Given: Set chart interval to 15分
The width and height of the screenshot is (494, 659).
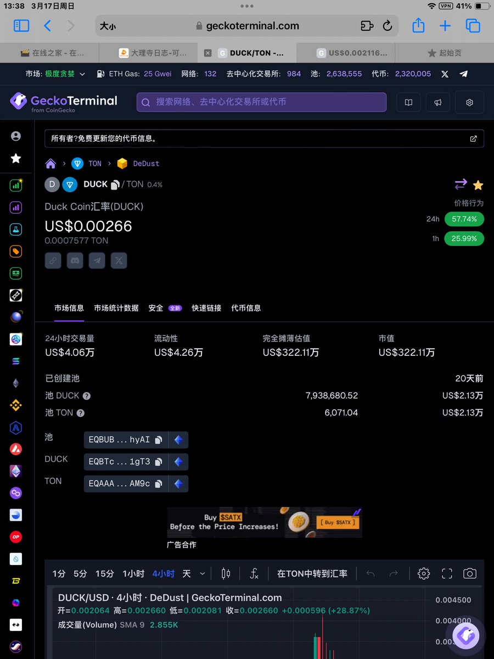Looking at the screenshot, I should (x=104, y=574).
